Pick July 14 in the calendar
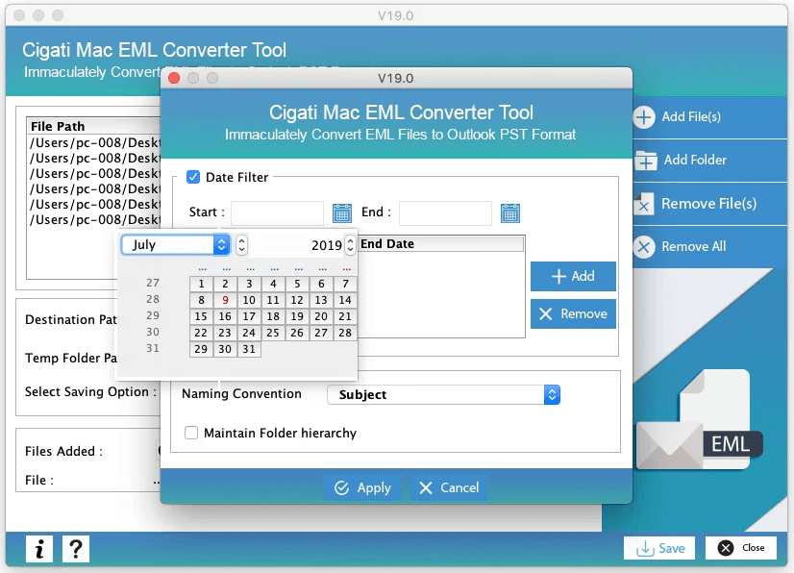Viewport: 794px width, 573px height. [x=345, y=300]
